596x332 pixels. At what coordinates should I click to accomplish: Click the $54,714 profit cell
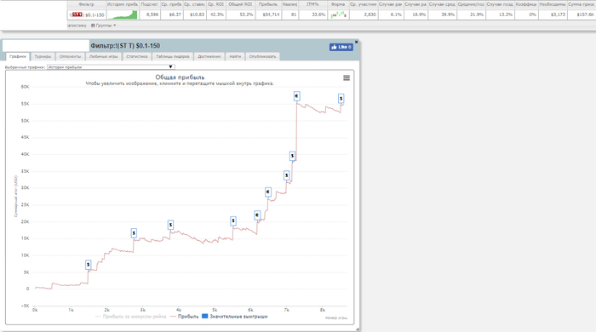(x=268, y=14)
